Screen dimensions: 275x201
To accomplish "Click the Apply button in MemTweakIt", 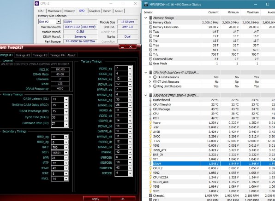I will [96, 199].
